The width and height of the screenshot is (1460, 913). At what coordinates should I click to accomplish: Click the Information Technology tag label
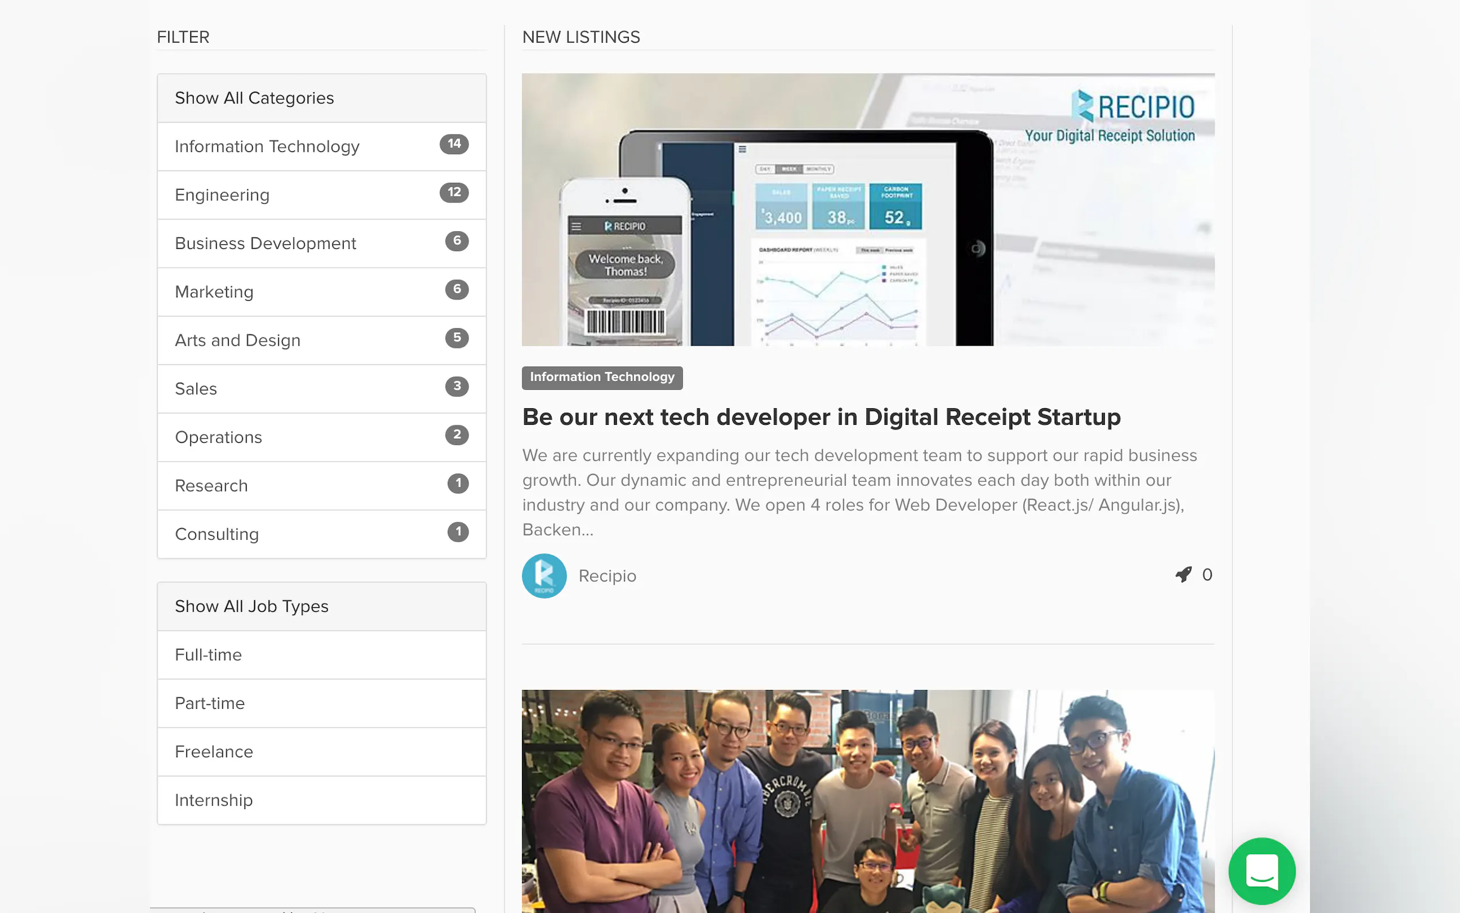click(x=602, y=377)
